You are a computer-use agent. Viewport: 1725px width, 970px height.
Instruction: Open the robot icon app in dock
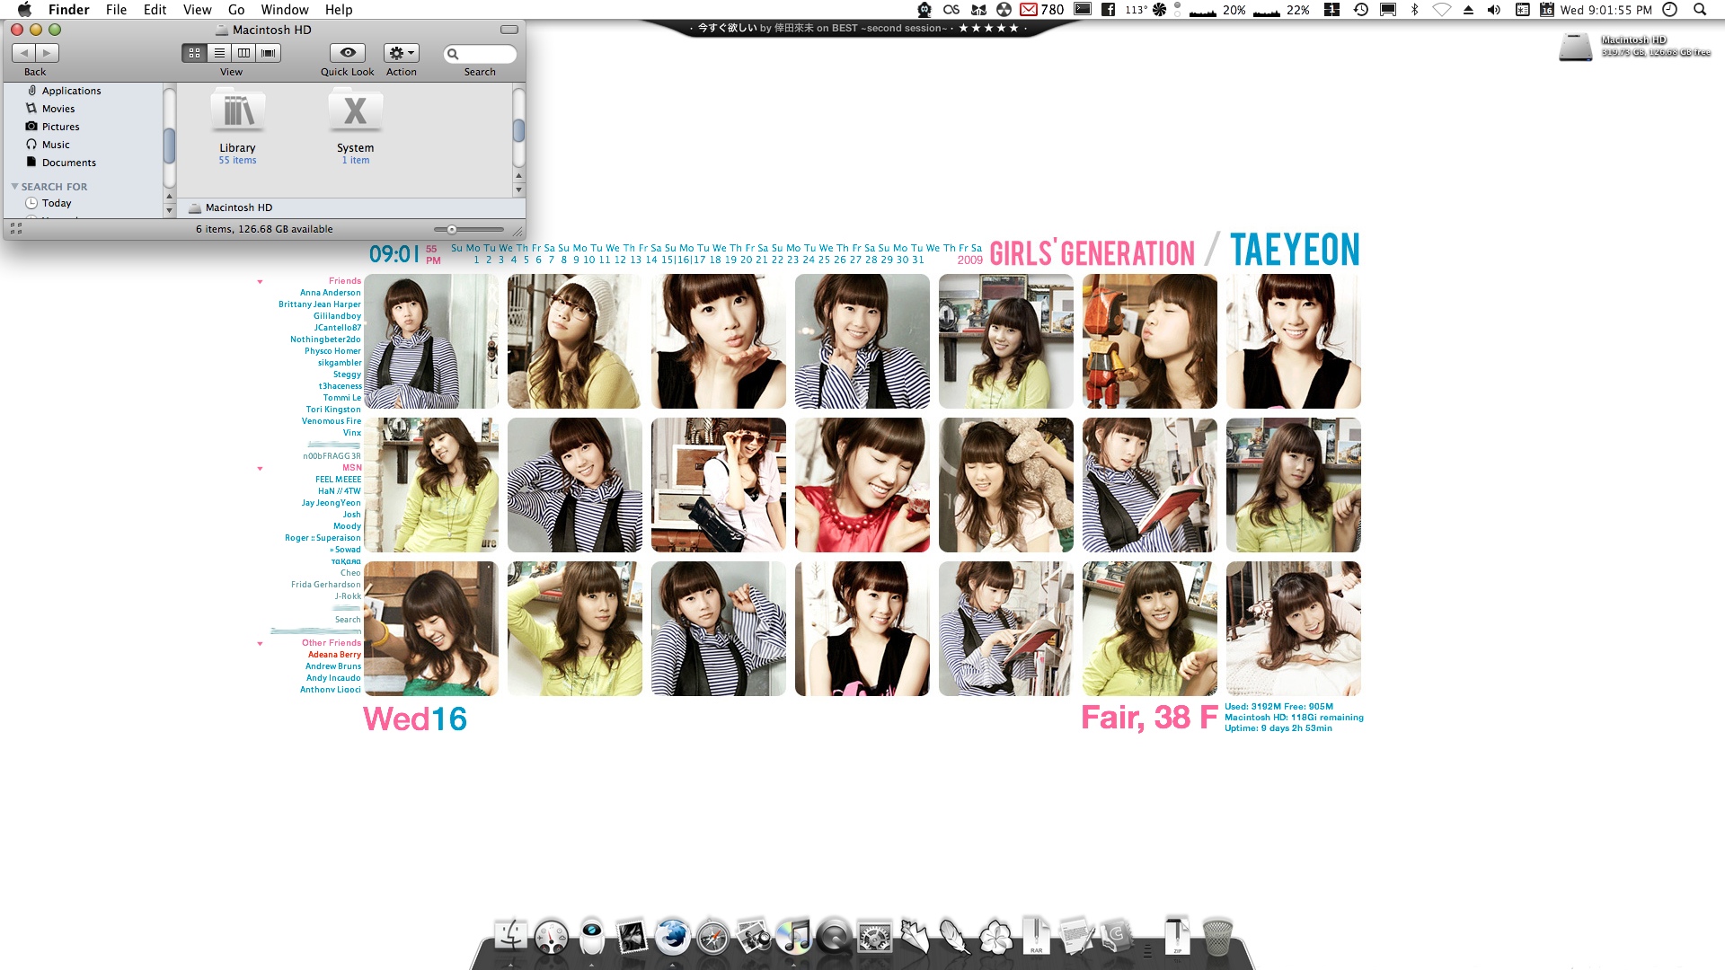tap(591, 937)
